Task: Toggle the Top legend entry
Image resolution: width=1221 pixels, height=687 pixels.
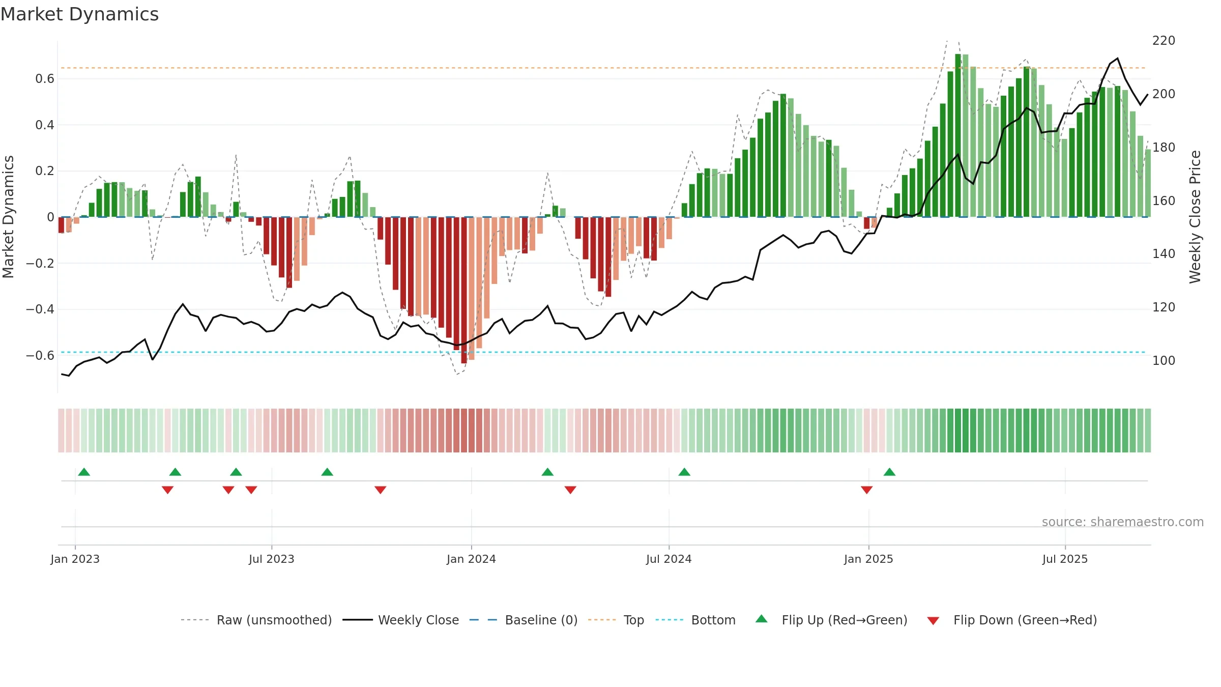Action: pos(616,620)
